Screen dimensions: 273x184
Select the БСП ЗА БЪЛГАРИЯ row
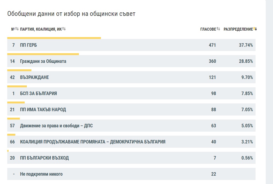pos(131,93)
